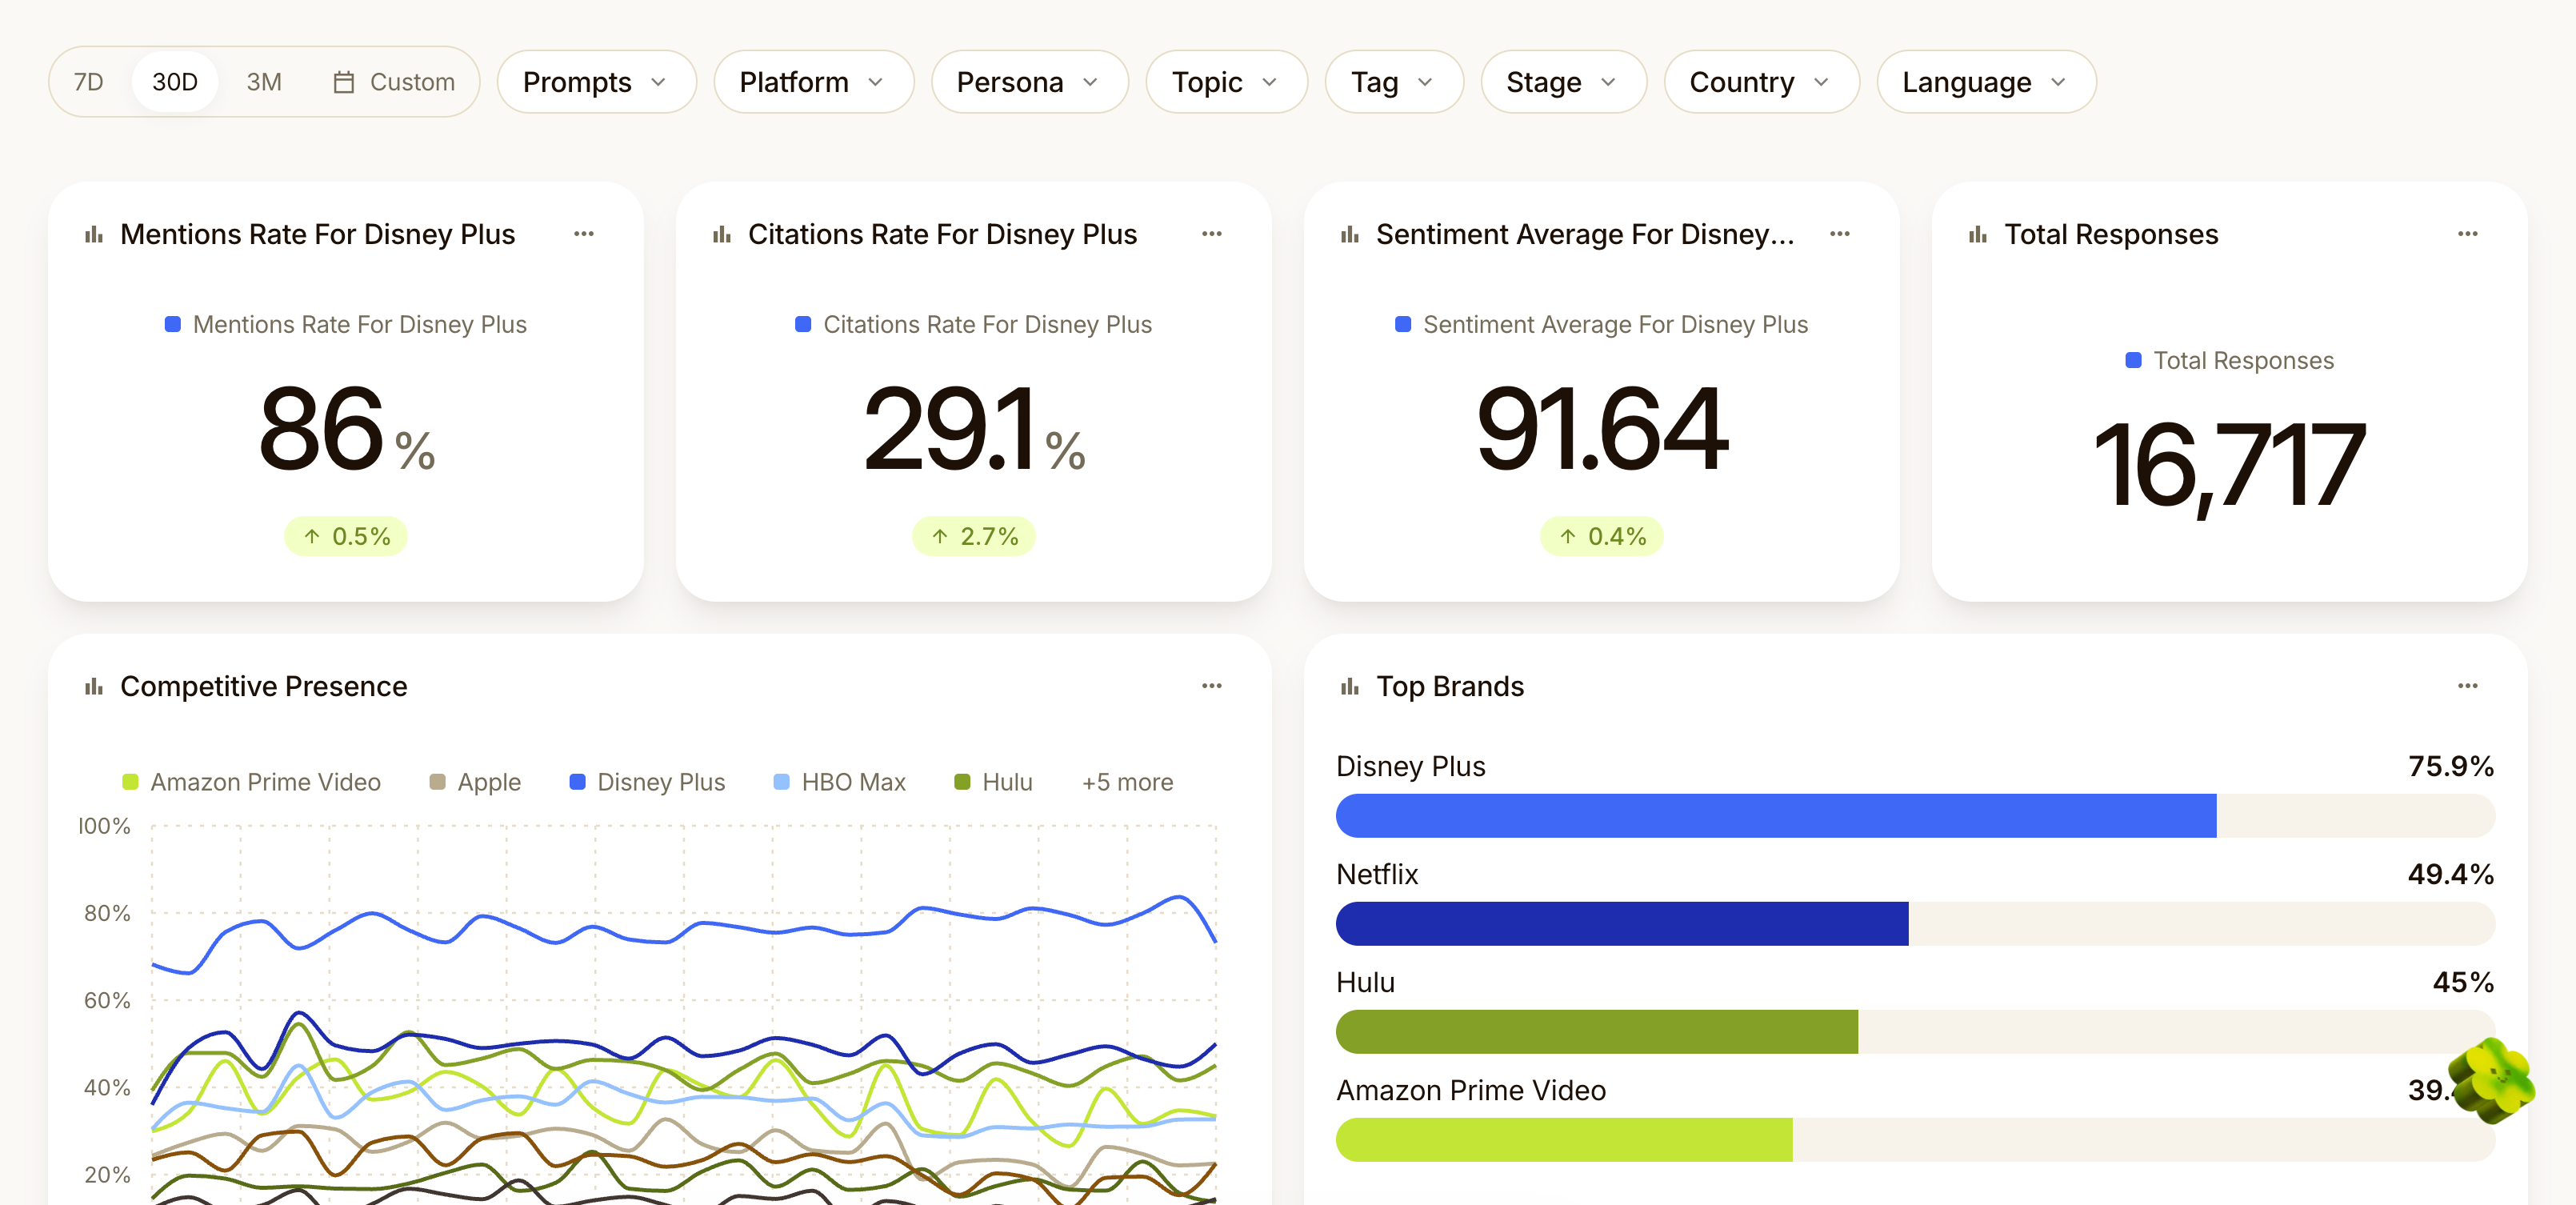Click chart icon beside Mentions Rate title
Viewport: 2576px width, 1205px height.
tap(94, 235)
